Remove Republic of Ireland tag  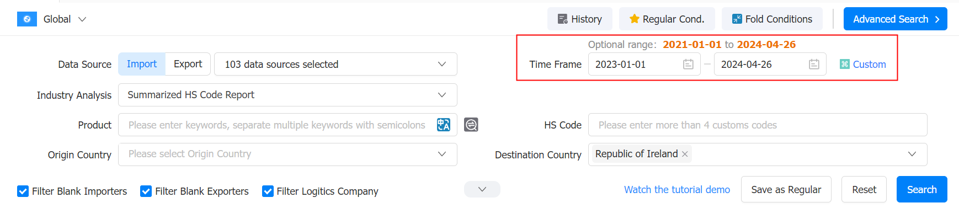point(685,154)
